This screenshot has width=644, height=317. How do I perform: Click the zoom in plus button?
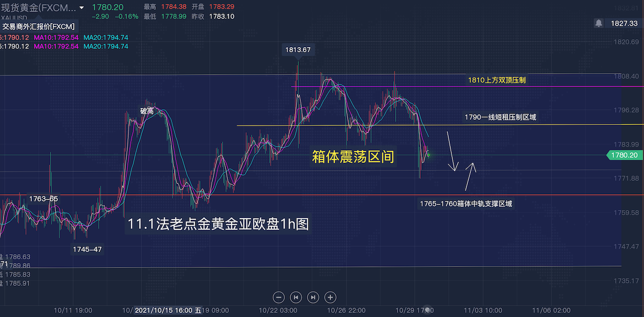[x=330, y=297]
